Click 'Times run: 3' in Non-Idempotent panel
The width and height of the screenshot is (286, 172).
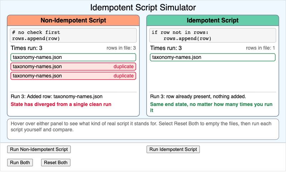26,48
